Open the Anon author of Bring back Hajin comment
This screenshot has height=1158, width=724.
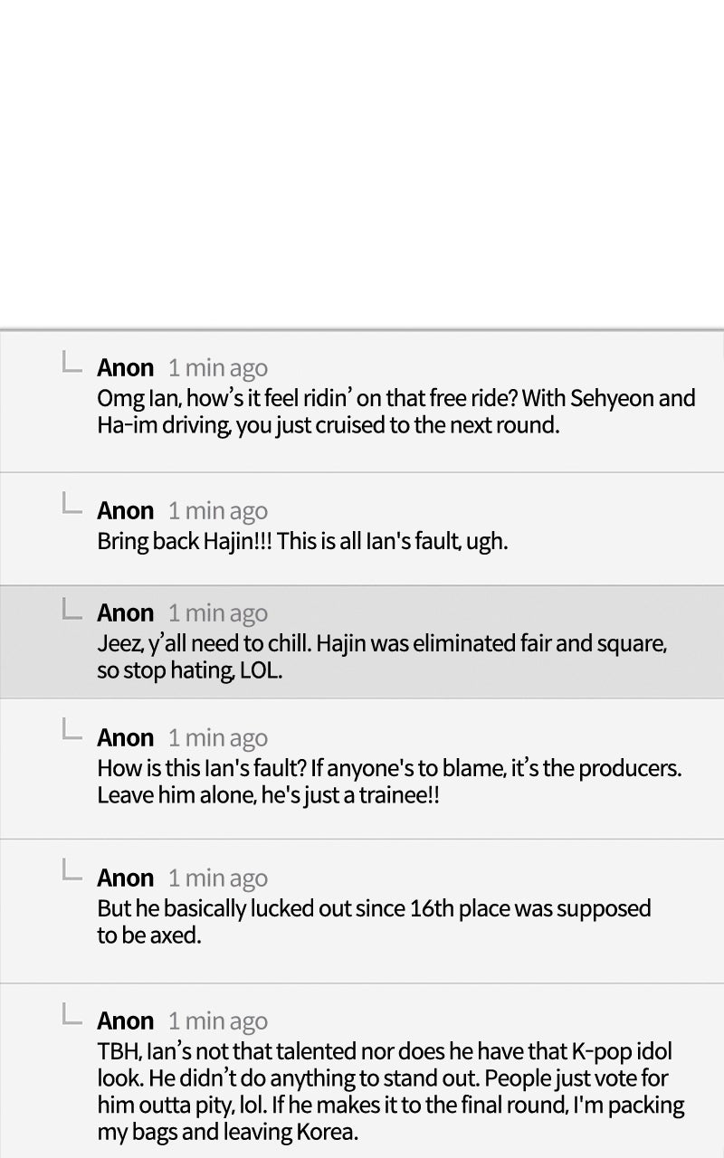click(x=126, y=510)
